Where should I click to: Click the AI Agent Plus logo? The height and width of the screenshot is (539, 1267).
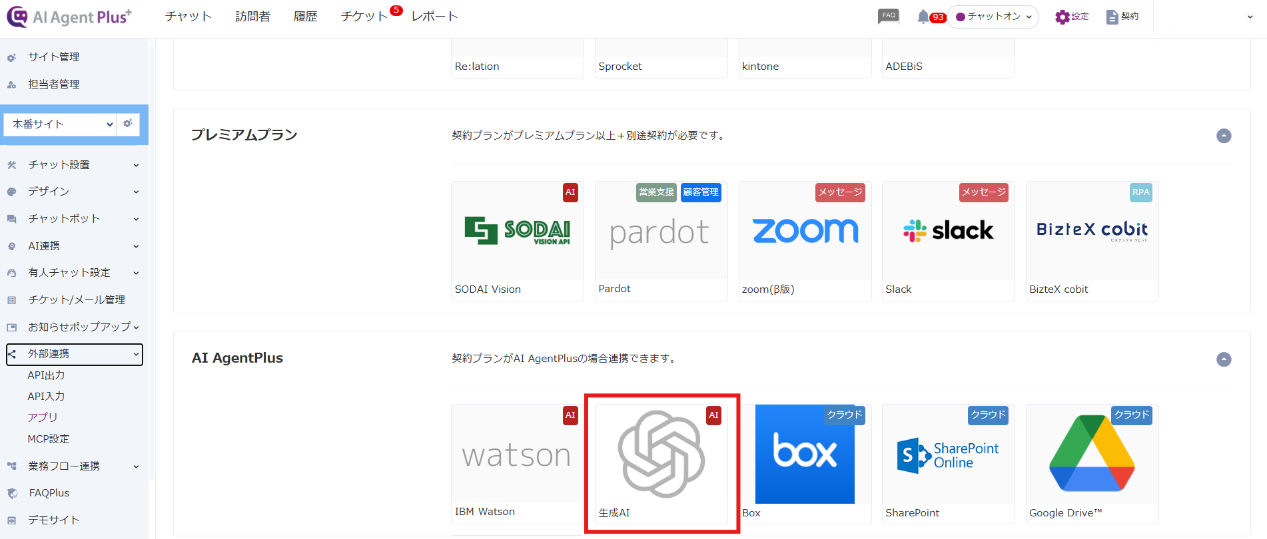(x=69, y=17)
